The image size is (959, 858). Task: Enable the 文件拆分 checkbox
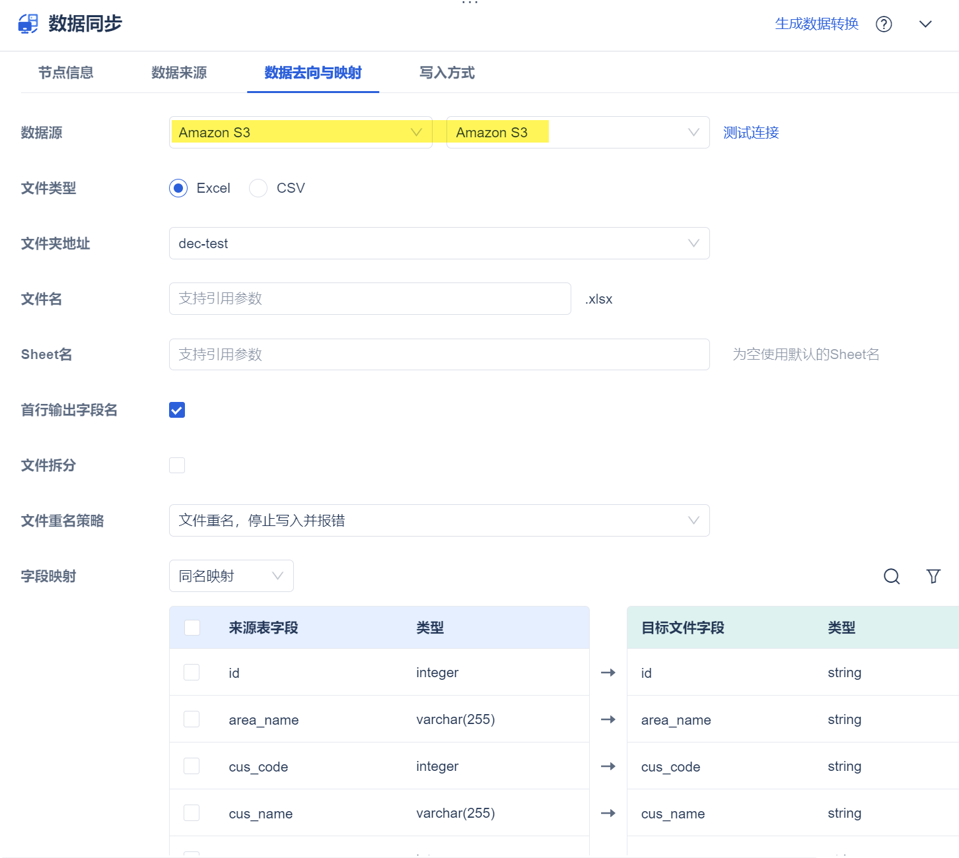[177, 465]
